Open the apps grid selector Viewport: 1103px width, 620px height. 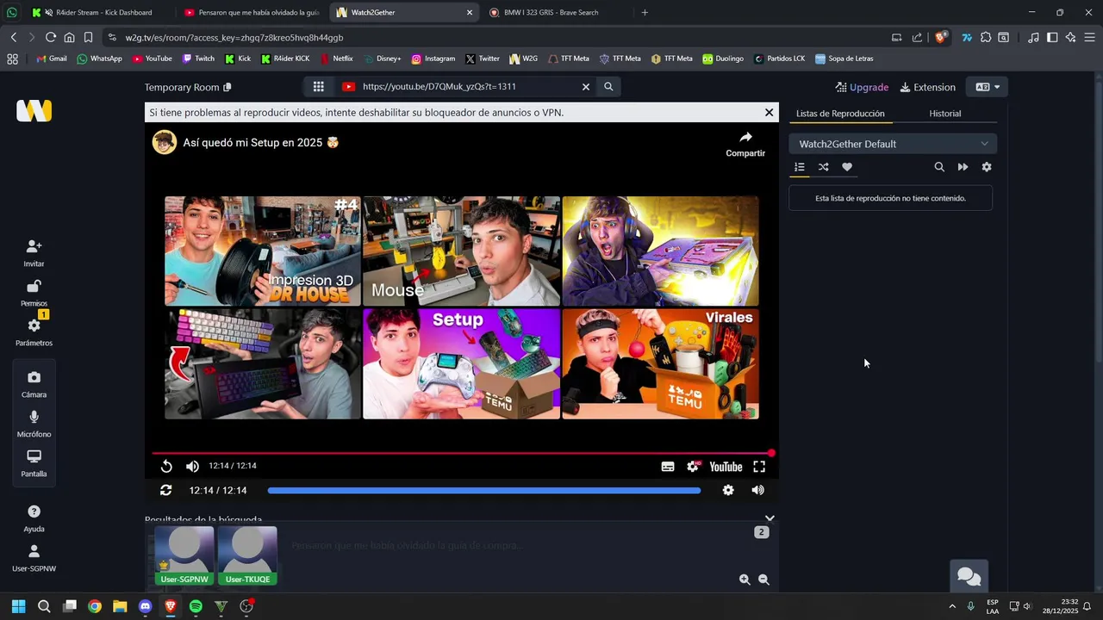tap(318, 86)
